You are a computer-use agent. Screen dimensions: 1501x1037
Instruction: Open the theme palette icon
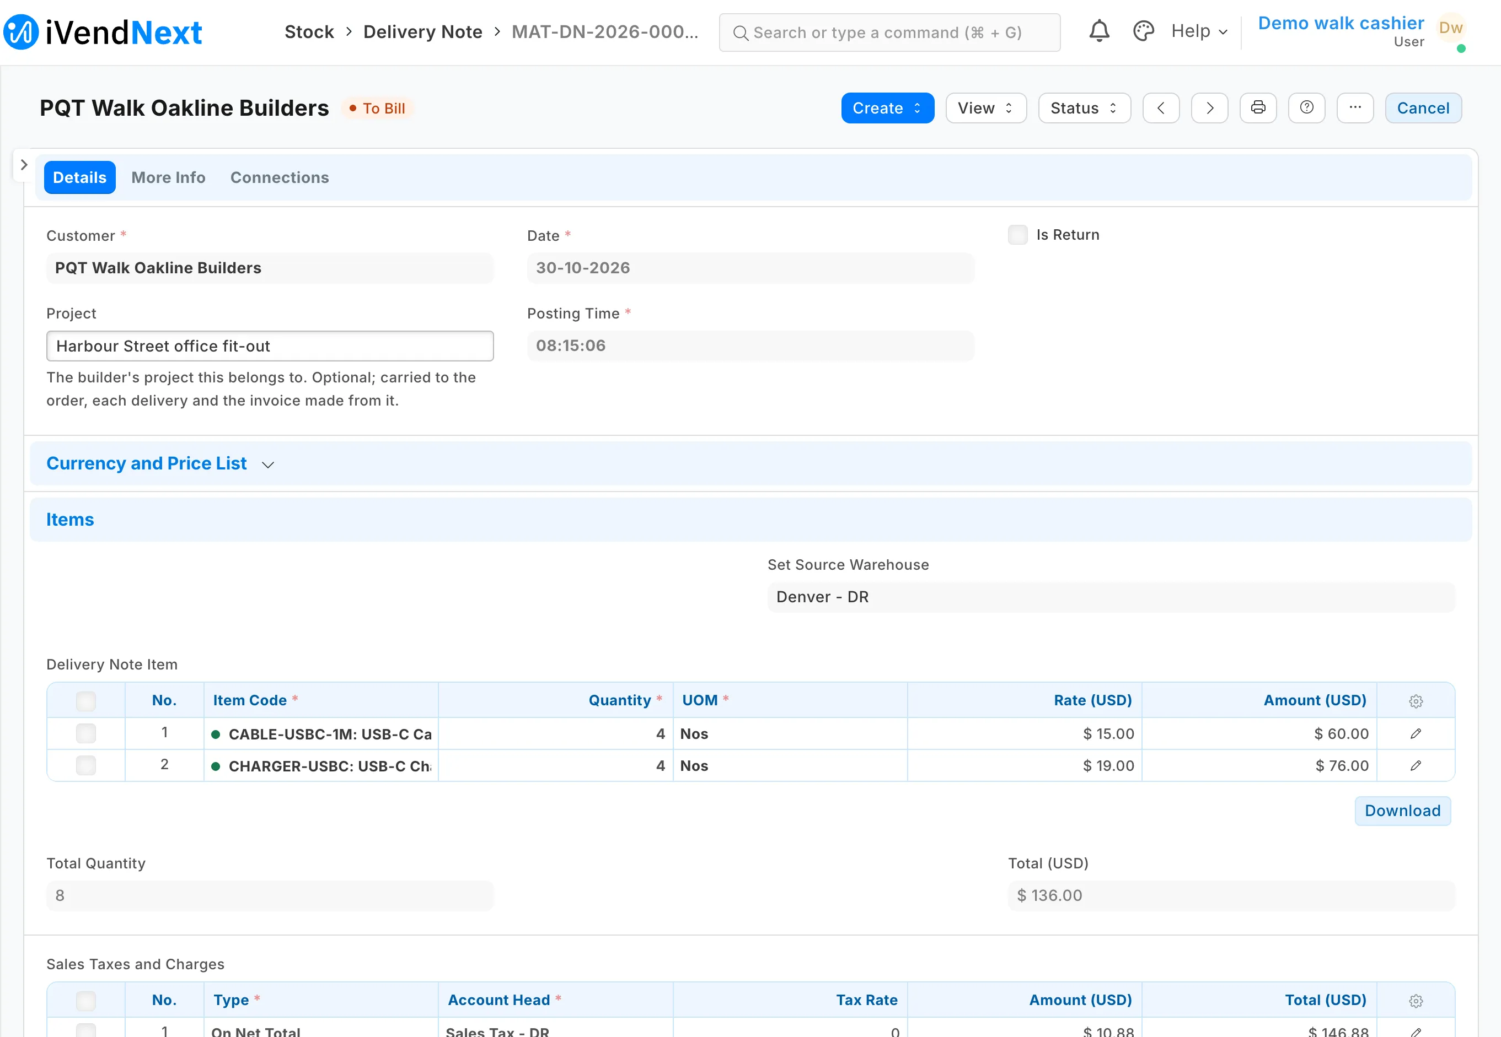(x=1143, y=31)
